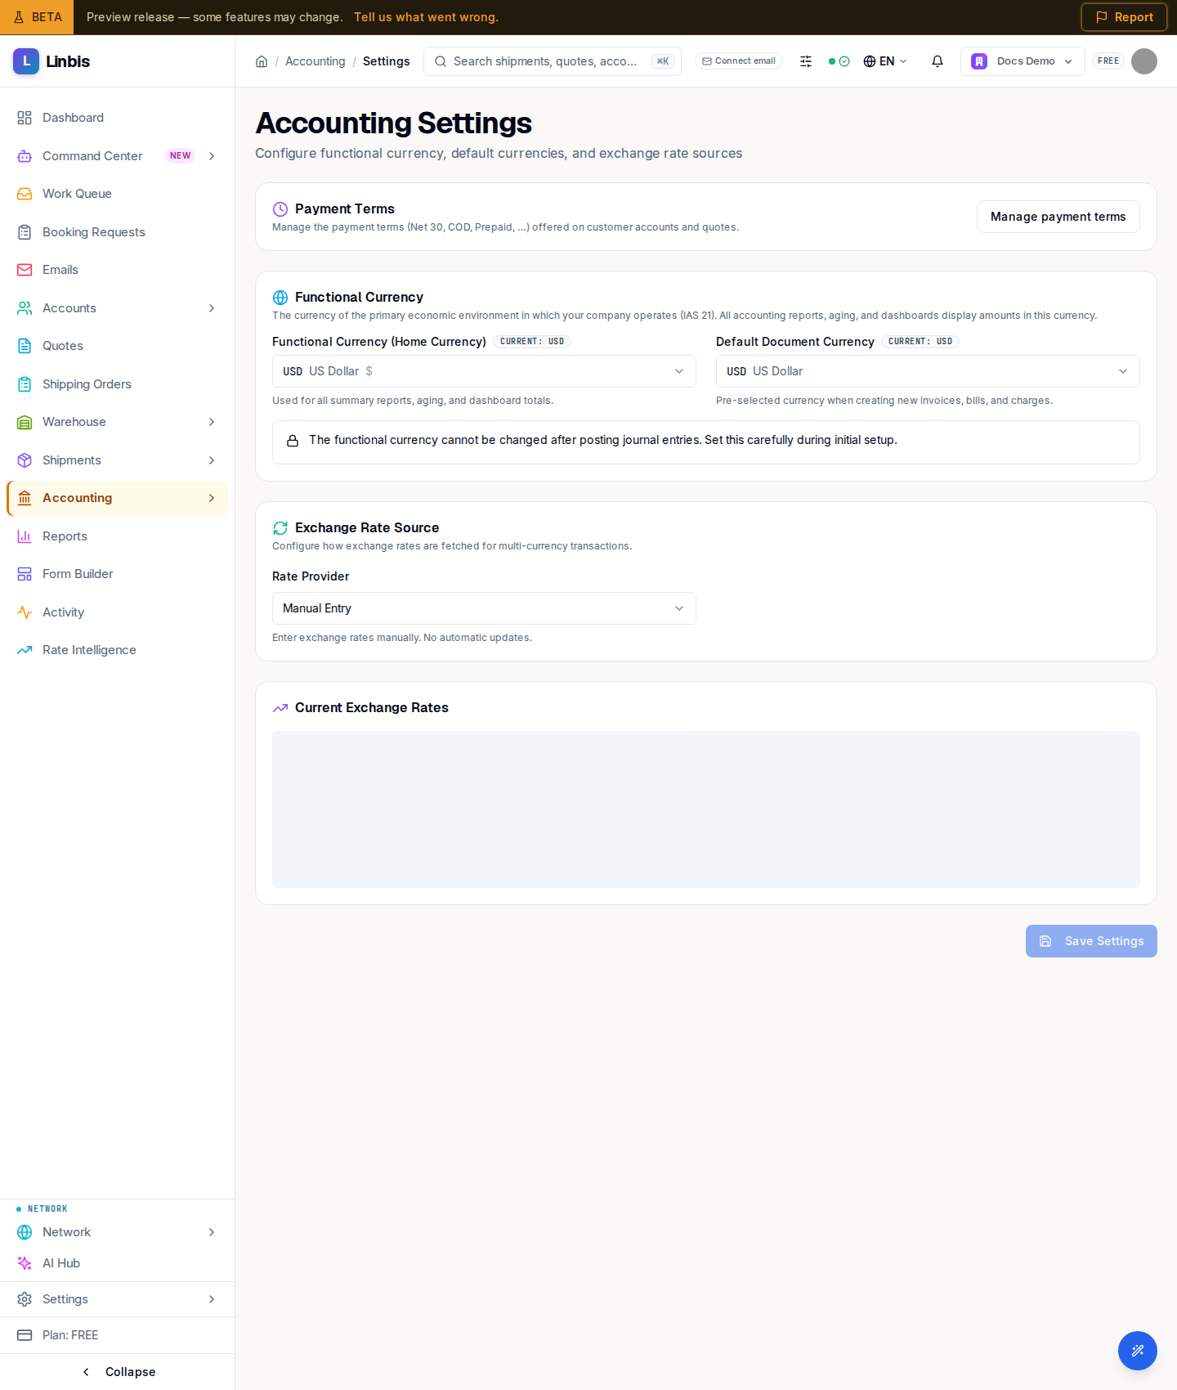Click the Plan: FREE sidebar entry
The height and width of the screenshot is (1390, 1177).
click(x=118, y=1335)
